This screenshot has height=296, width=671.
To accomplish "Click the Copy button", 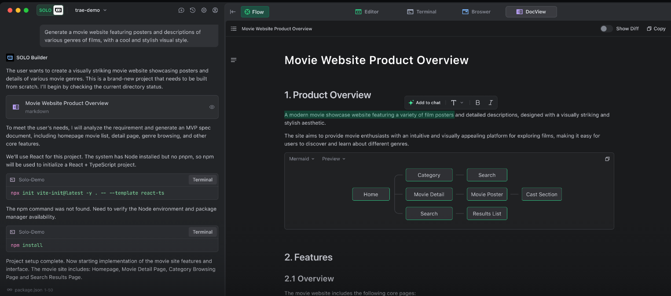I will tap(656, 29).
